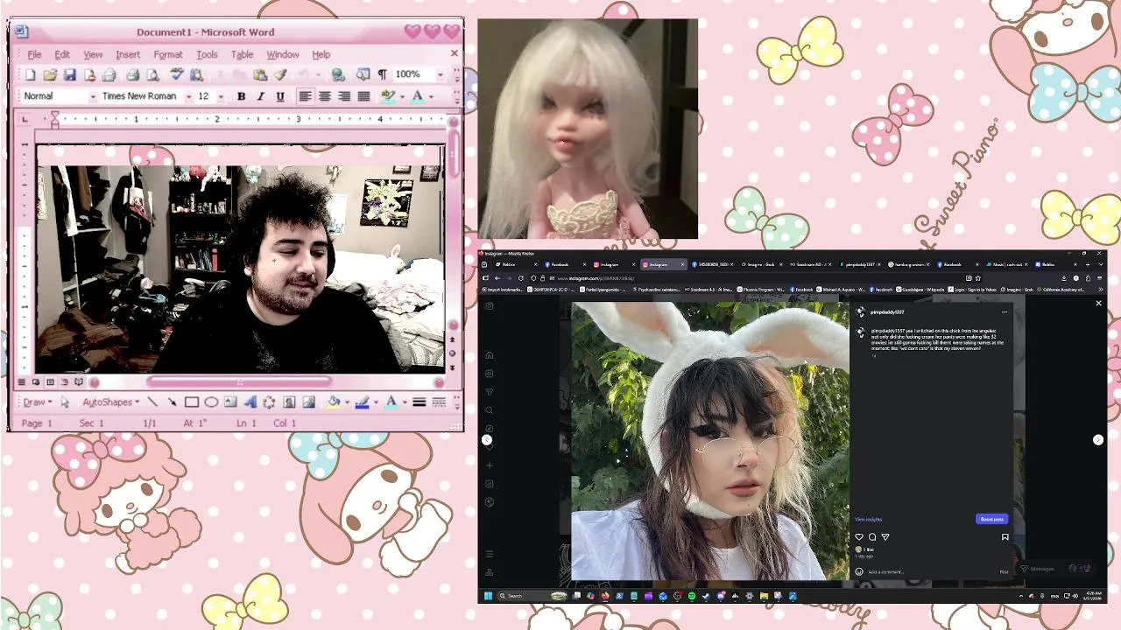The height and width of the screenshot is (630, 1121).
Task: Open the Windows Start button
Action: click(488, 596)
